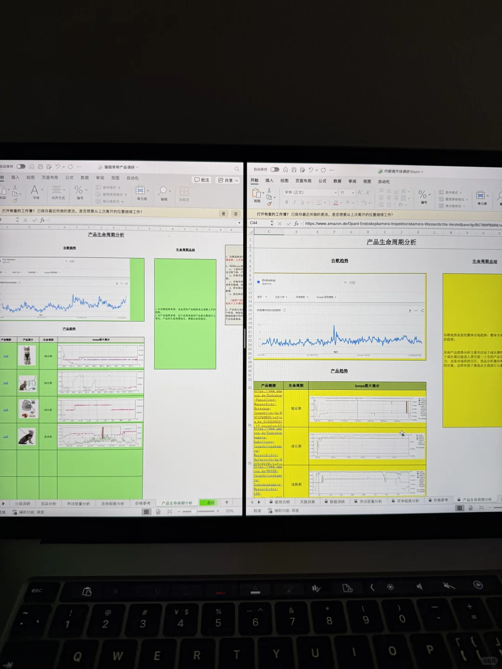Click insert function fx in right window

pyautogui.click(x=296, y=223)
